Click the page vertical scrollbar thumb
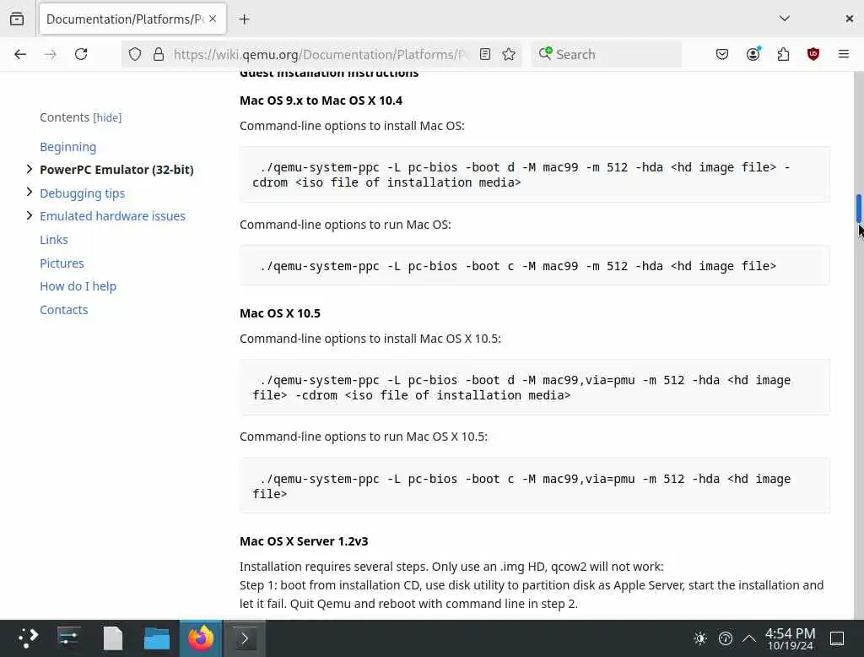This screenshot has width=864, height=657. pos(858,209)
